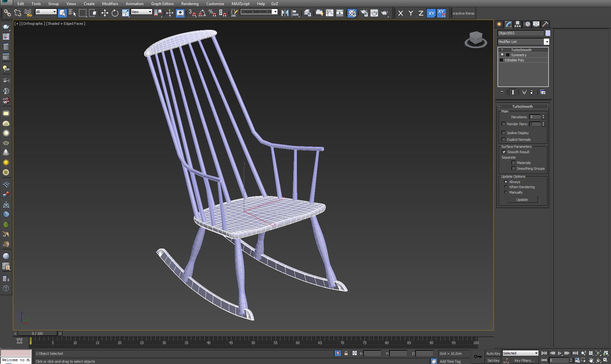Click the Auto Key button
Viewport: 611px width, 364px height.
pyautogui.click(x=493, y=354)
